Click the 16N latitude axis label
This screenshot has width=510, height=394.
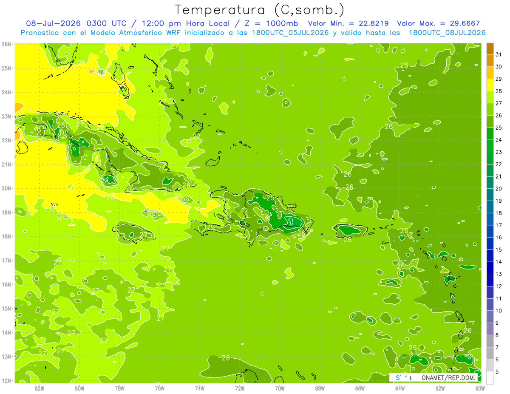(x=6, y=284)
